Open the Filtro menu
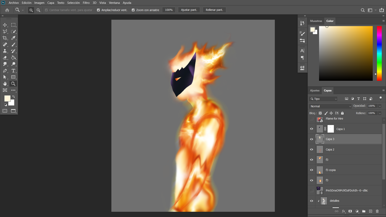Viewport: 386px width, 217px height. [86, 3]
